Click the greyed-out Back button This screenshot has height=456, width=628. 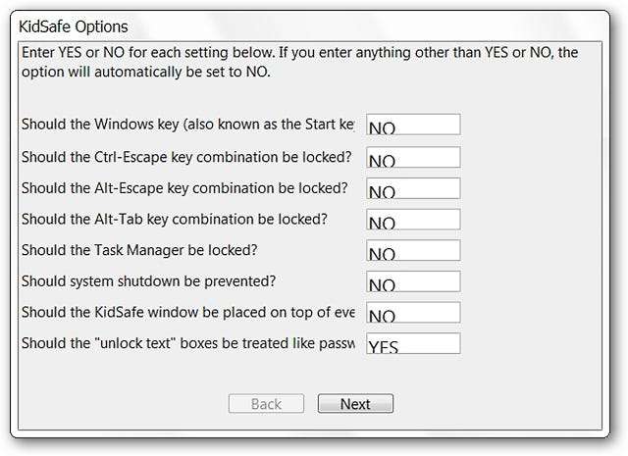tap(266, 404)
